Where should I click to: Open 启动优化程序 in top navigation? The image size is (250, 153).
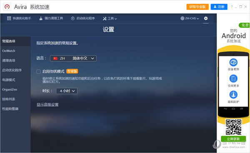point(83,18)
